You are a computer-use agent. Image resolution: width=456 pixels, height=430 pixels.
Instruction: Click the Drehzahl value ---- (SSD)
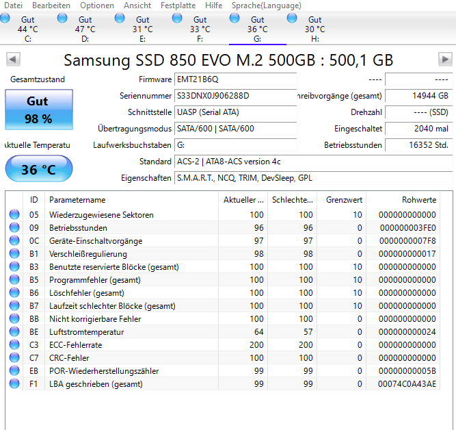pyautogui.click(x=419, y=112)
